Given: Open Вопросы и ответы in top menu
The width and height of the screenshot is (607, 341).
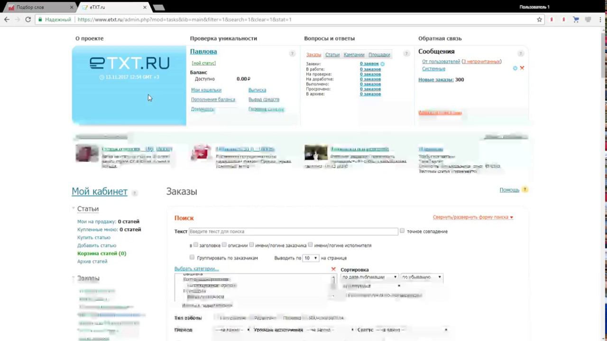Looking at the screenshot, I should point(329,38).
